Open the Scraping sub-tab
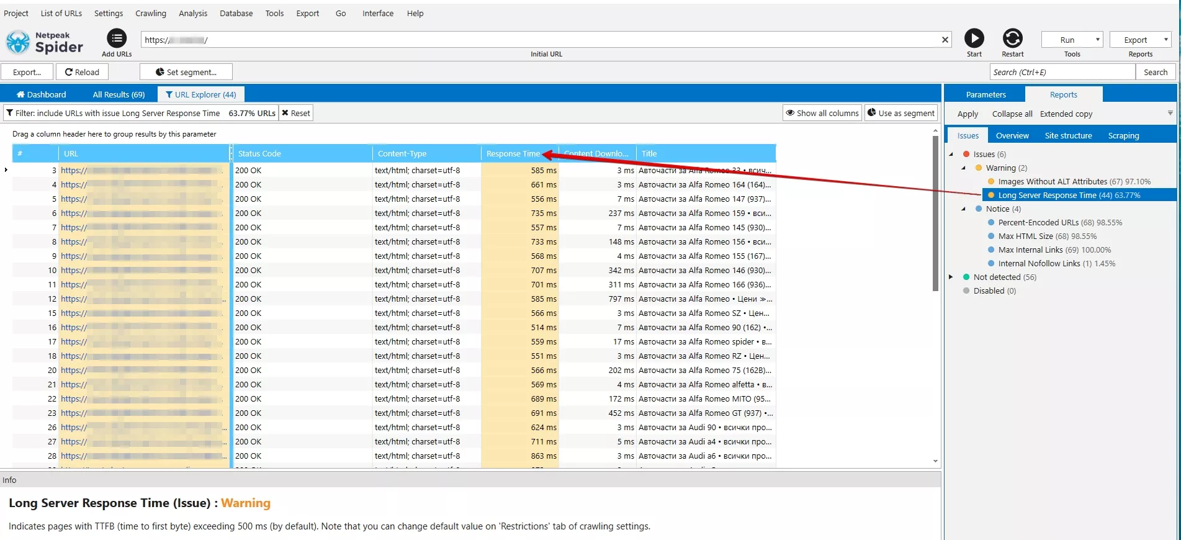The width and height of the screenshot is (1181, 540). coord(1123,135)
